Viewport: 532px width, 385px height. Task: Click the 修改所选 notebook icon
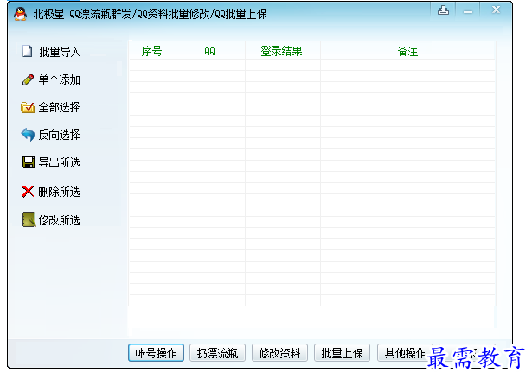[29, 220]
